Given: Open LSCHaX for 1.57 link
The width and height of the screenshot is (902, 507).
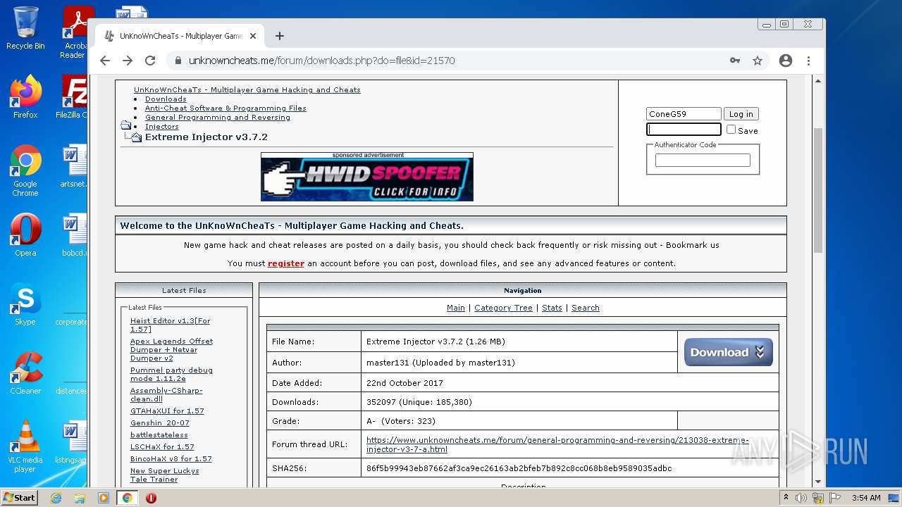Looking at the screenshot, I should tap(162, 446).
